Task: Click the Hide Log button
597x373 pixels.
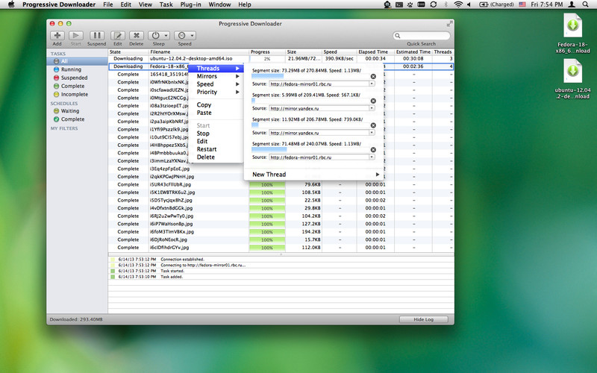Action: coord(423,319)
